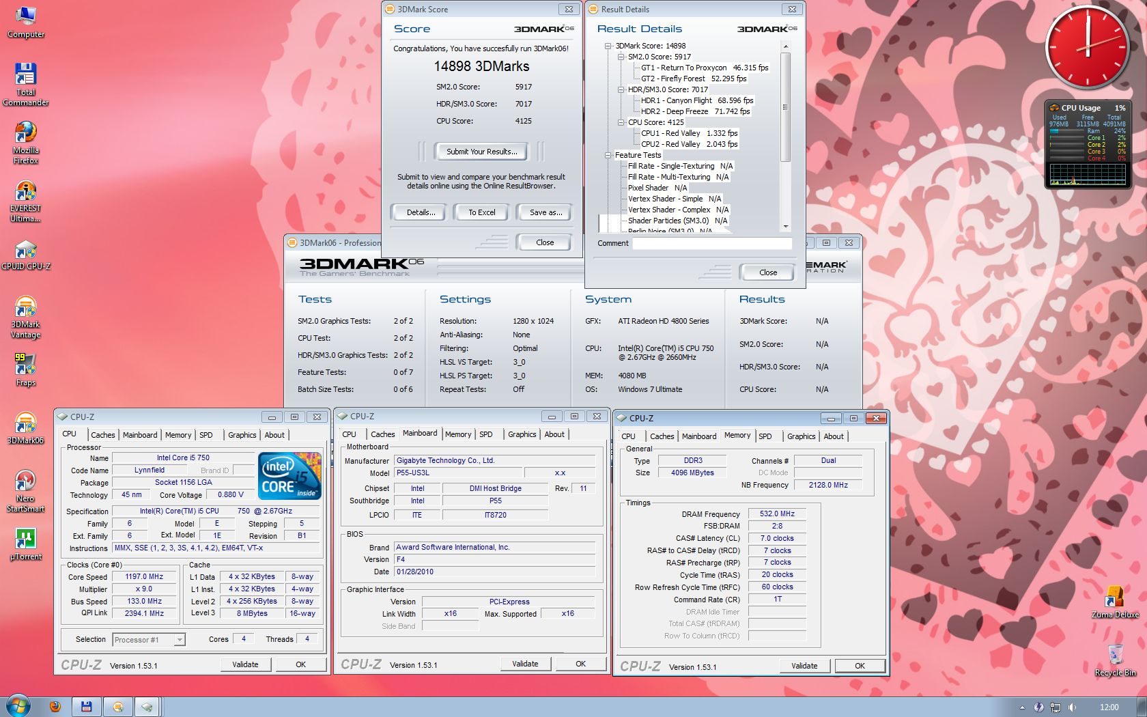This screenshot has width=1147, height=717.
Task: Open the volume speaker tray icon
Action: click(1073, 707)
